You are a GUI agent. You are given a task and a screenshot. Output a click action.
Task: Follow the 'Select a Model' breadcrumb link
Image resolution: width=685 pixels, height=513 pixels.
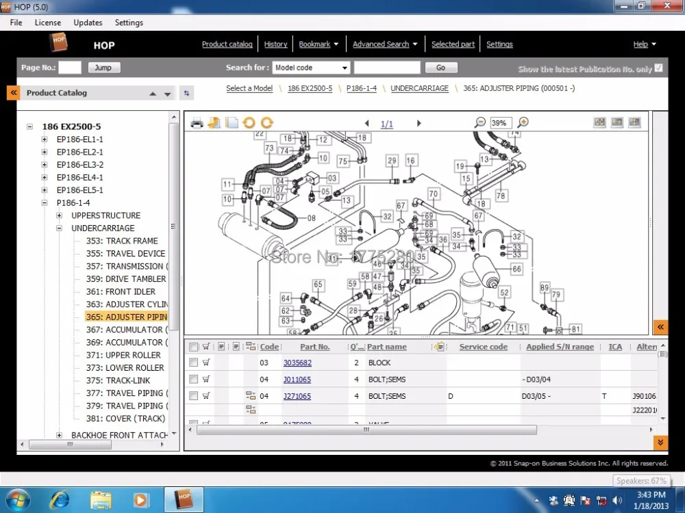[x=249, y=88]
